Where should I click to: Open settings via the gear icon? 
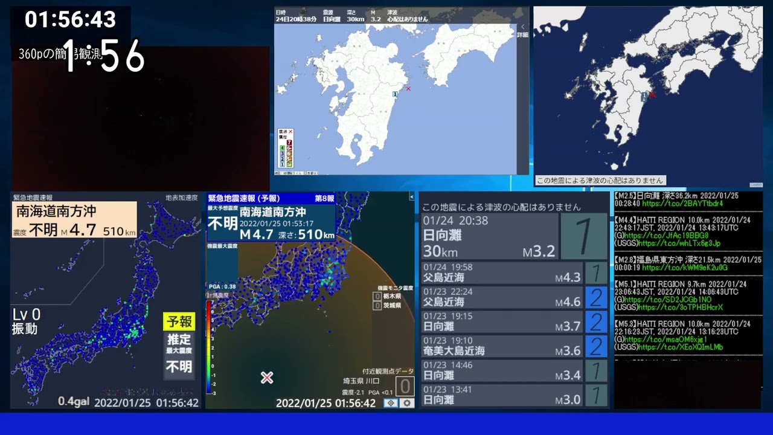pos(408,403)
